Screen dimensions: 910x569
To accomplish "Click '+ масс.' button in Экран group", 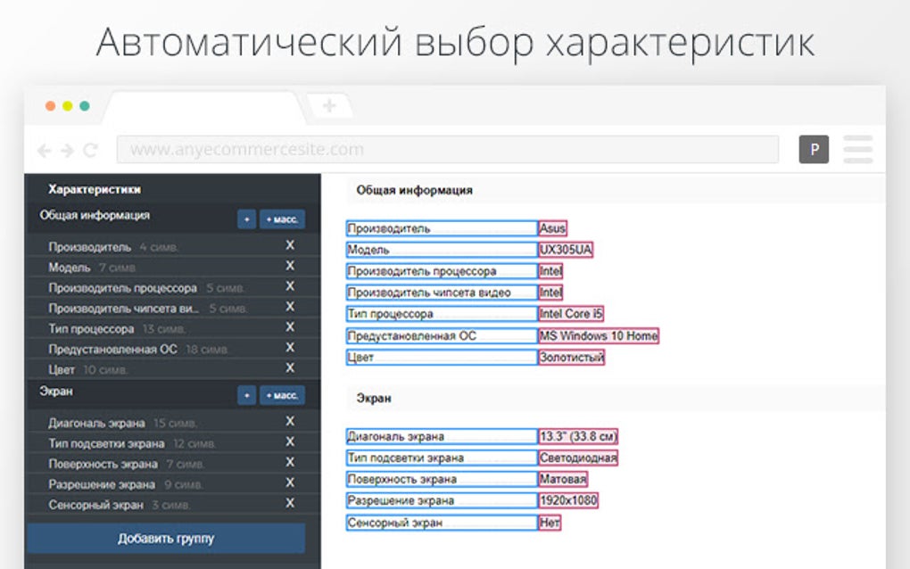I will [282, 396].
